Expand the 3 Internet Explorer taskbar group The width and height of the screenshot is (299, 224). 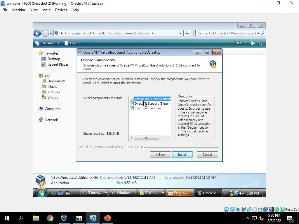coord(106,193)
